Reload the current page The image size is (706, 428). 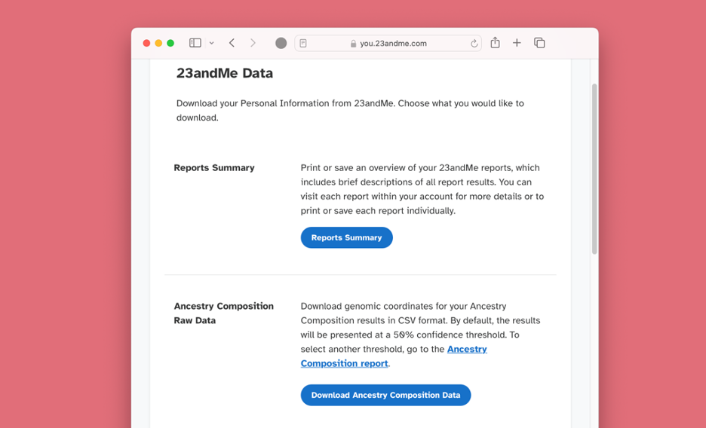pos(474,44)
